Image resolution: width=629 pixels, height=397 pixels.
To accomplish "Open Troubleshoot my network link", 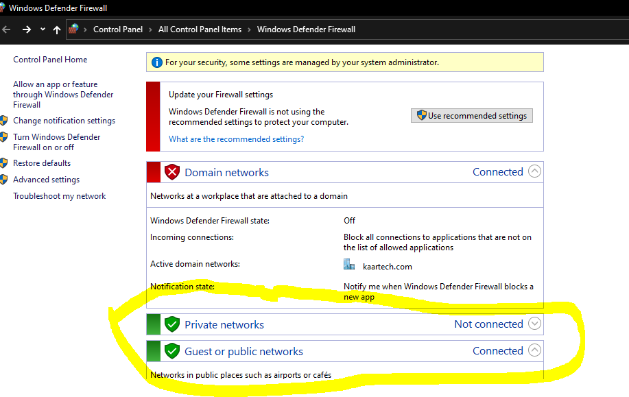I will tap(60, 195).
